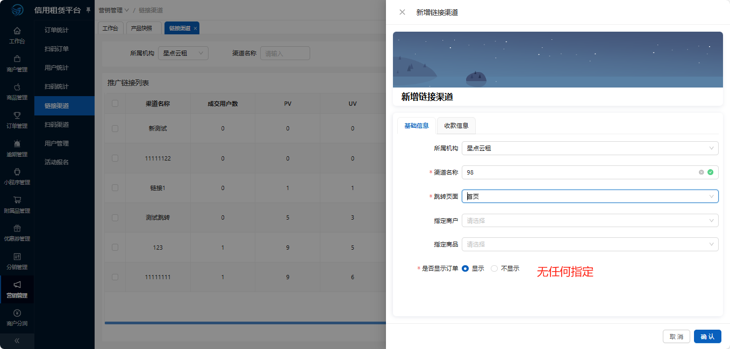This screenshot has height=349, width=730.
Task: Click the 取消 button
Action: click(676, 337)
